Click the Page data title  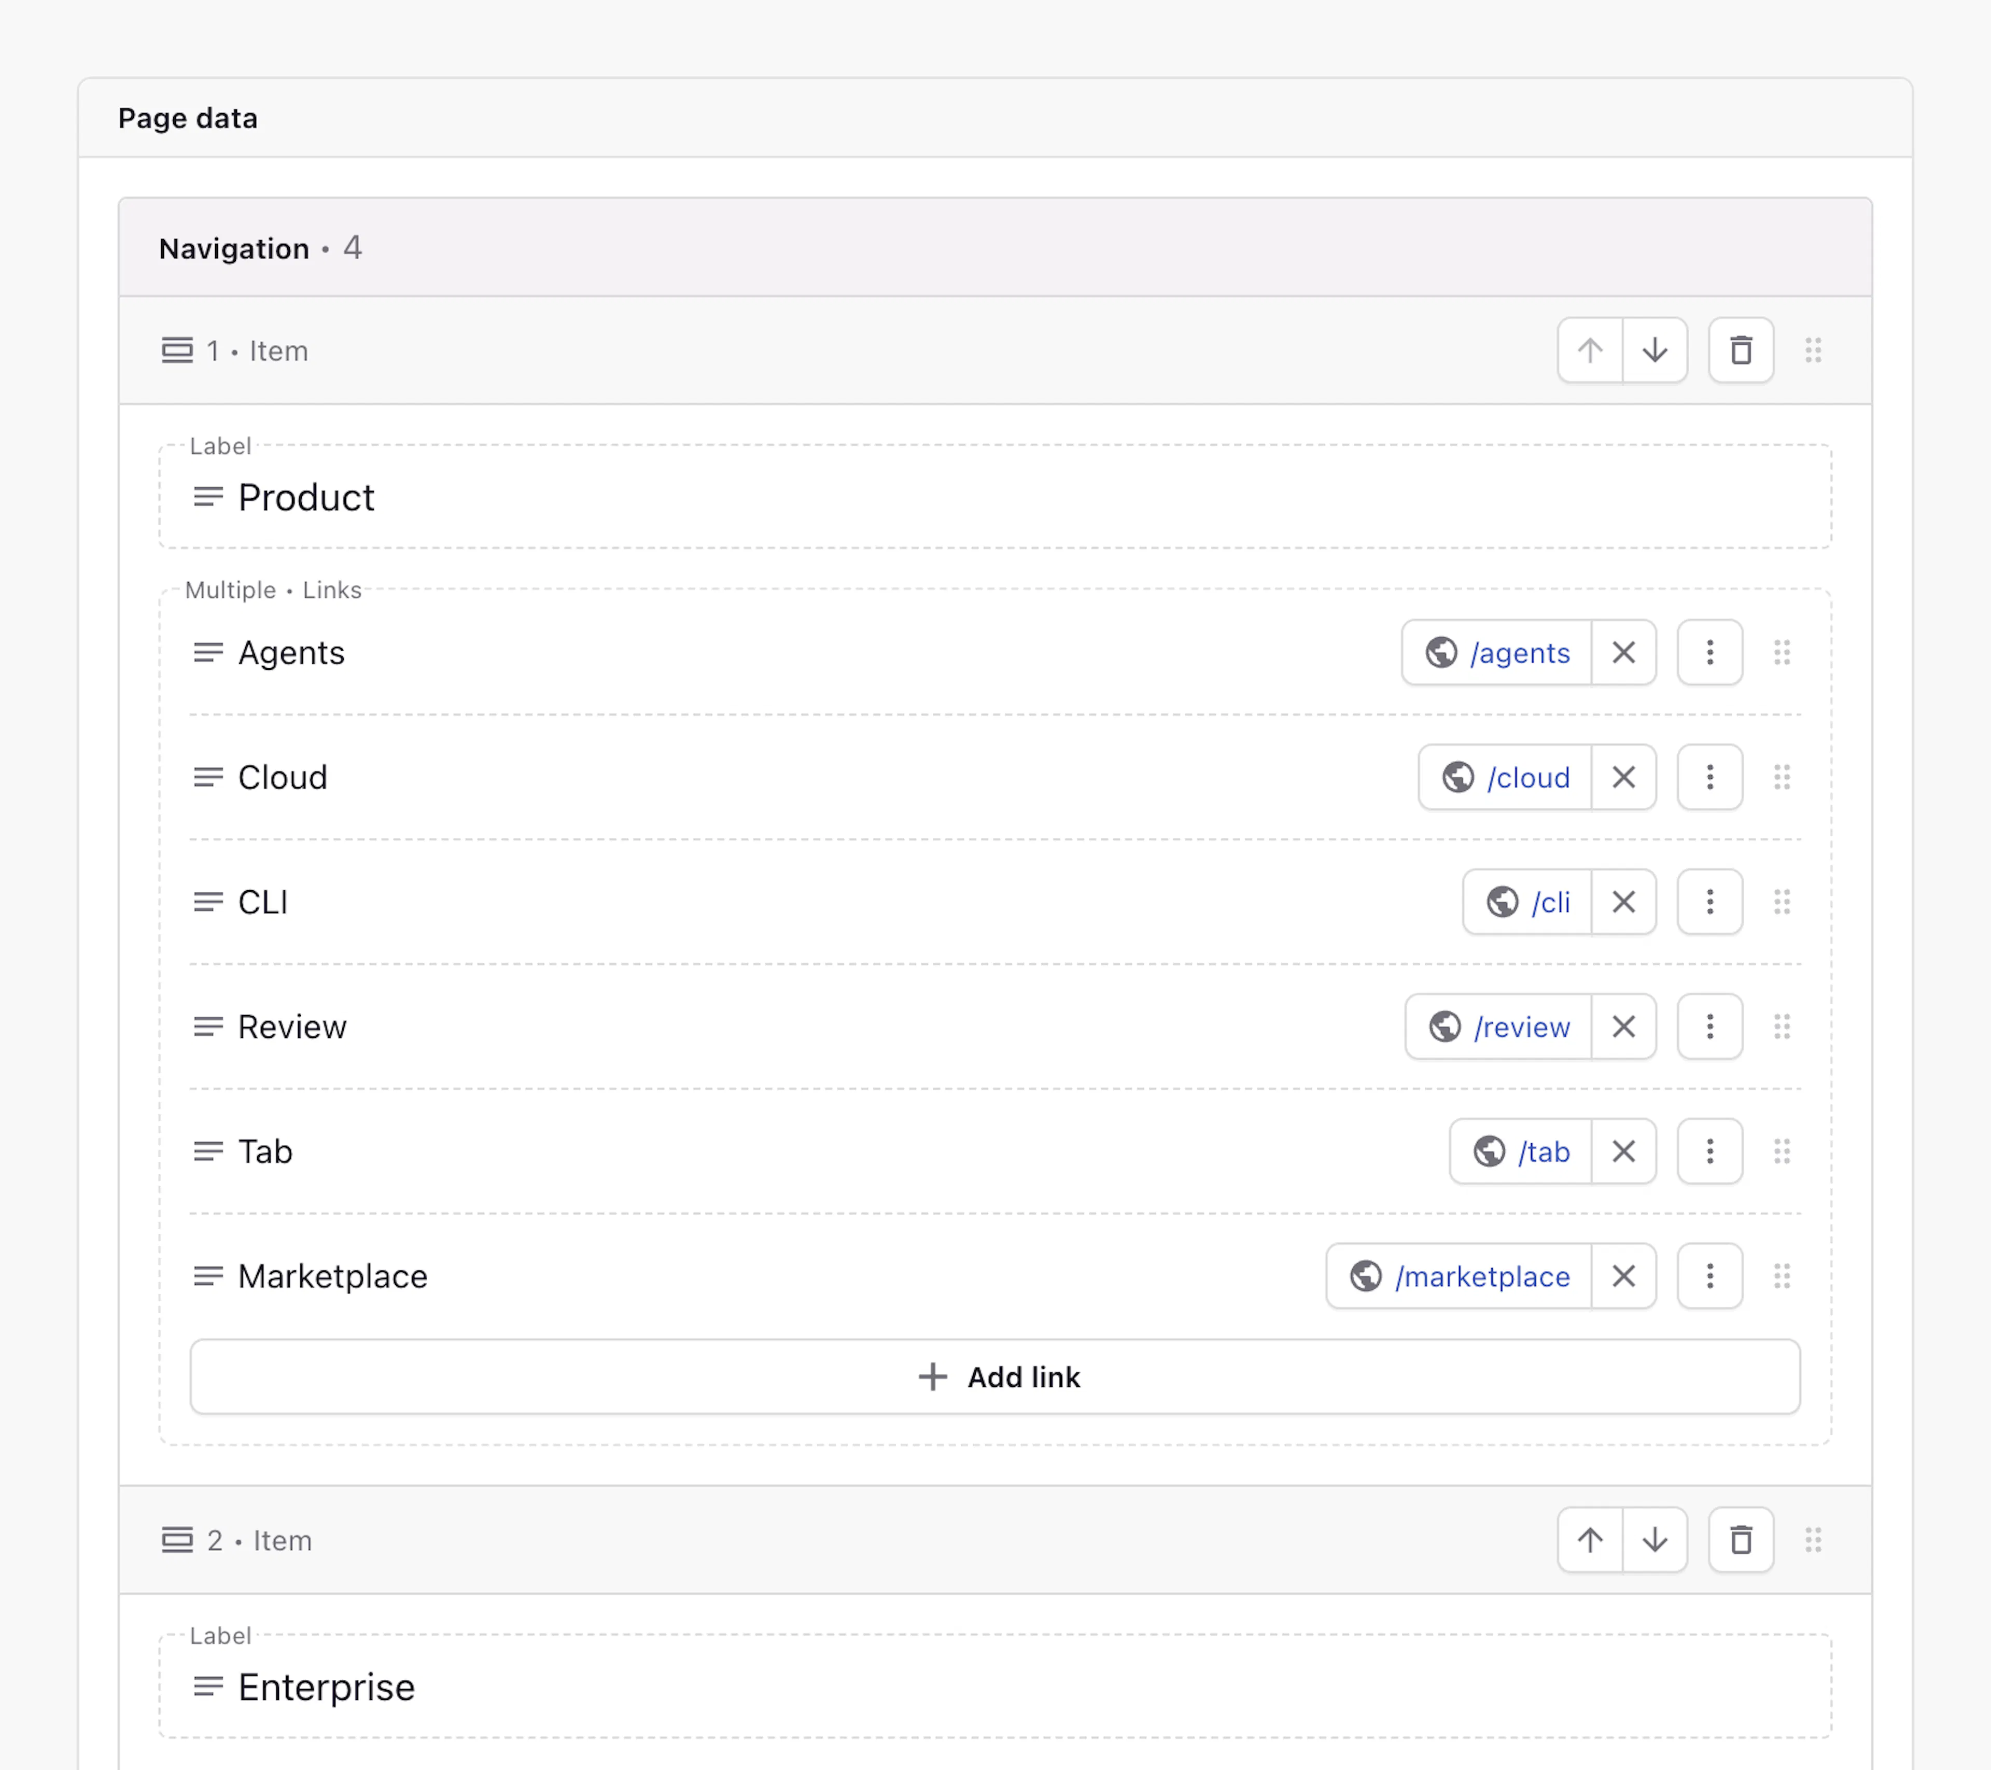[x=188, y=118]
